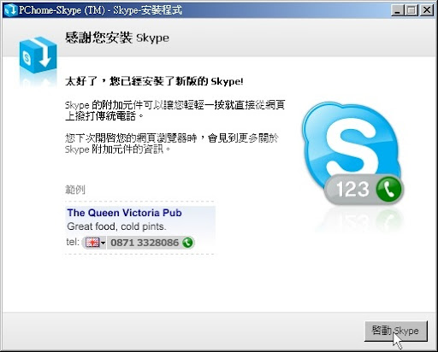
Task: Click the green phone icon on 123 badge
Action: [388, 189]
